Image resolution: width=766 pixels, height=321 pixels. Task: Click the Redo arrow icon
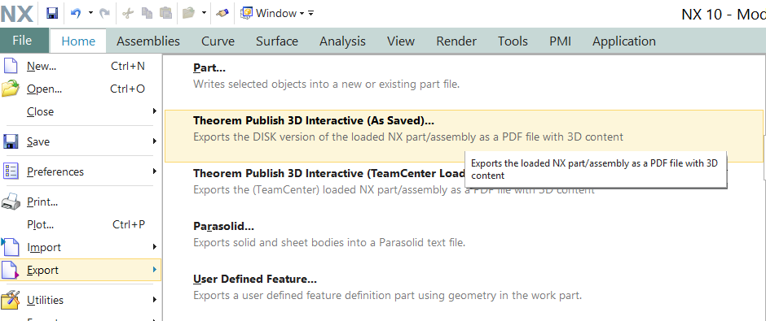pos(104,14)
